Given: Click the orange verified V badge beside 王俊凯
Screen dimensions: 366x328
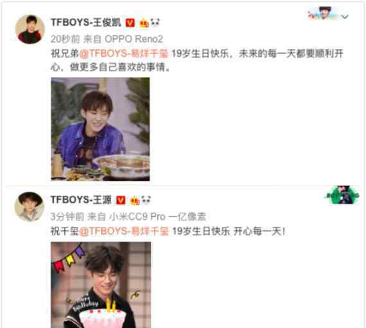Looking at the screenshot, I should [130, 23].
